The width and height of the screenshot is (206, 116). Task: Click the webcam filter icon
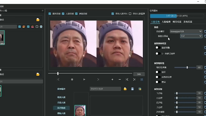click(x=41, y=27)
